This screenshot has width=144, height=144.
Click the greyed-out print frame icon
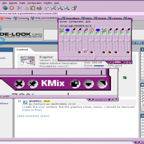pyautogui.click(x=47, y=8)
